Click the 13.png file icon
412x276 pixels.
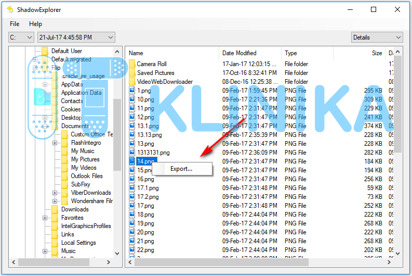click(x=132, y=144)
